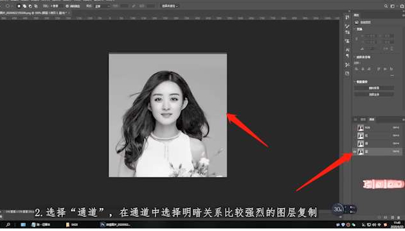Open the Properties panel flyout menu

tap(403, 15)
